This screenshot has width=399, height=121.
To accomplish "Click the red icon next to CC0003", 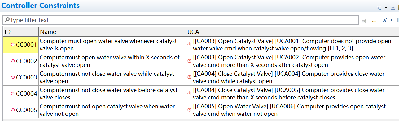I will point(13,77).
